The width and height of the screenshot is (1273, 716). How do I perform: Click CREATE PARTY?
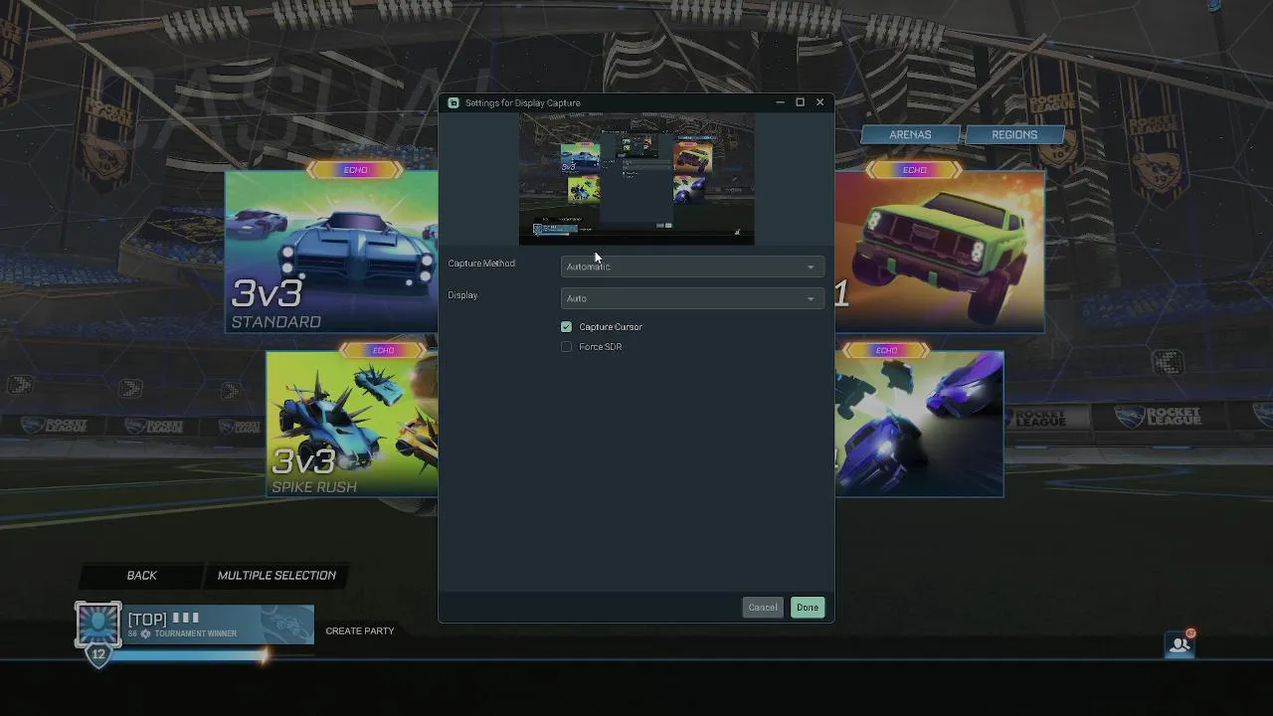click(x=360, y=630)
